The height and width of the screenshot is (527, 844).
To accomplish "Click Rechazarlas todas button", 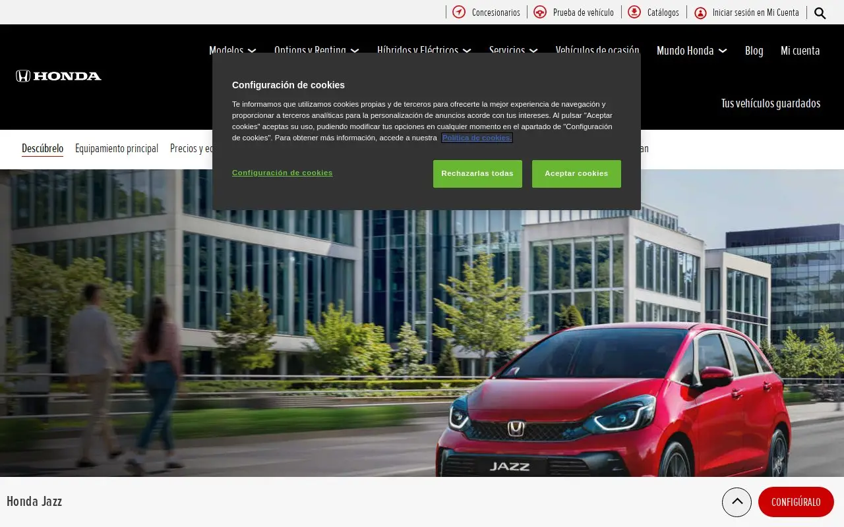I will pos(477,174).
